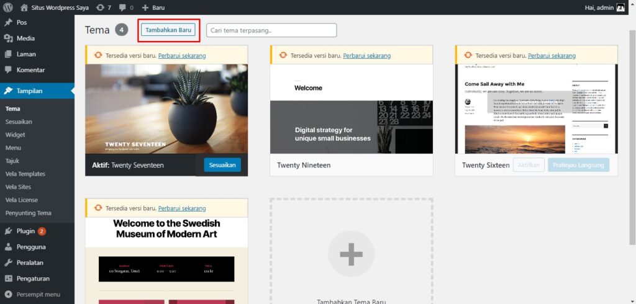Click the plus icon next to Baru

pos(145,7)
